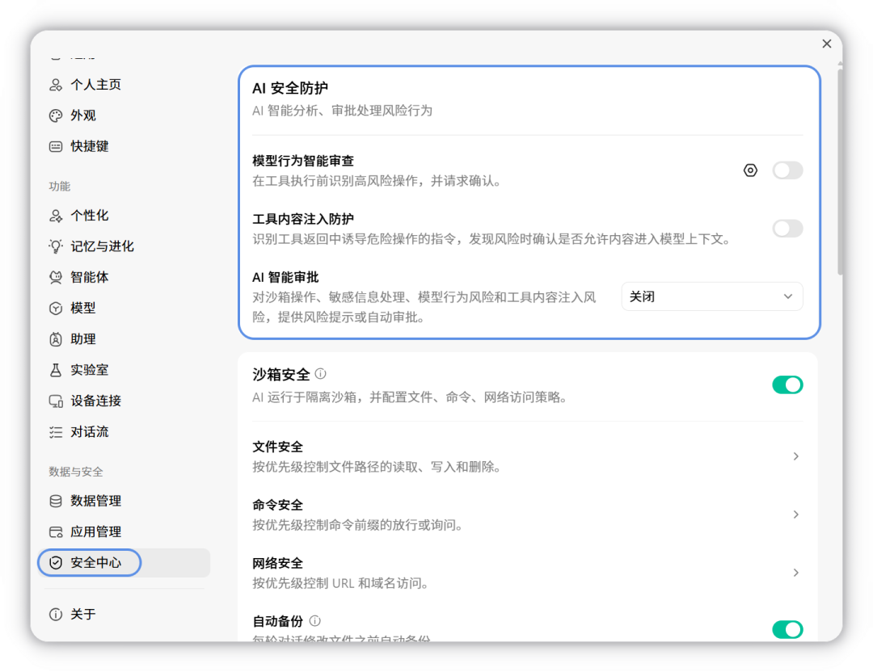Open the 命令安全 row title

(277, 505)
